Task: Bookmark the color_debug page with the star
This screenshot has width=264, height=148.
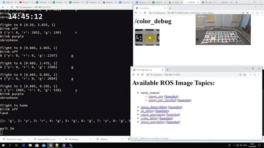Action: (247, 13)
